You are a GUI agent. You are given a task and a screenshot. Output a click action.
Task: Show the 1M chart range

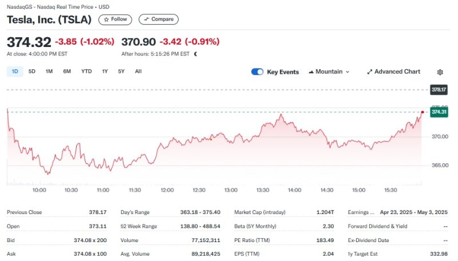(x=49, y=72)
